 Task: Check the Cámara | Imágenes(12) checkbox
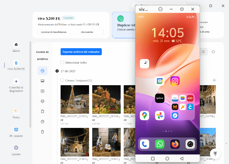[62, 80]
